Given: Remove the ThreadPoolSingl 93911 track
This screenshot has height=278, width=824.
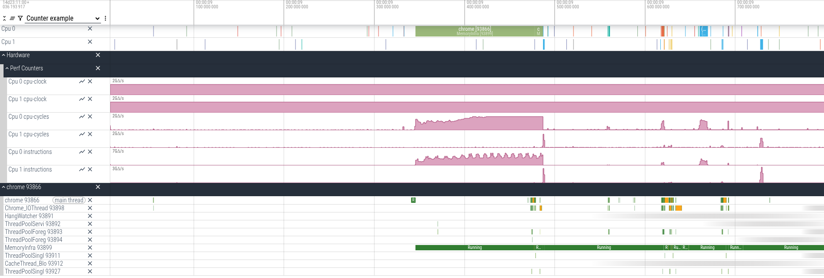Looking at the screenshot, I should point(90,256).
